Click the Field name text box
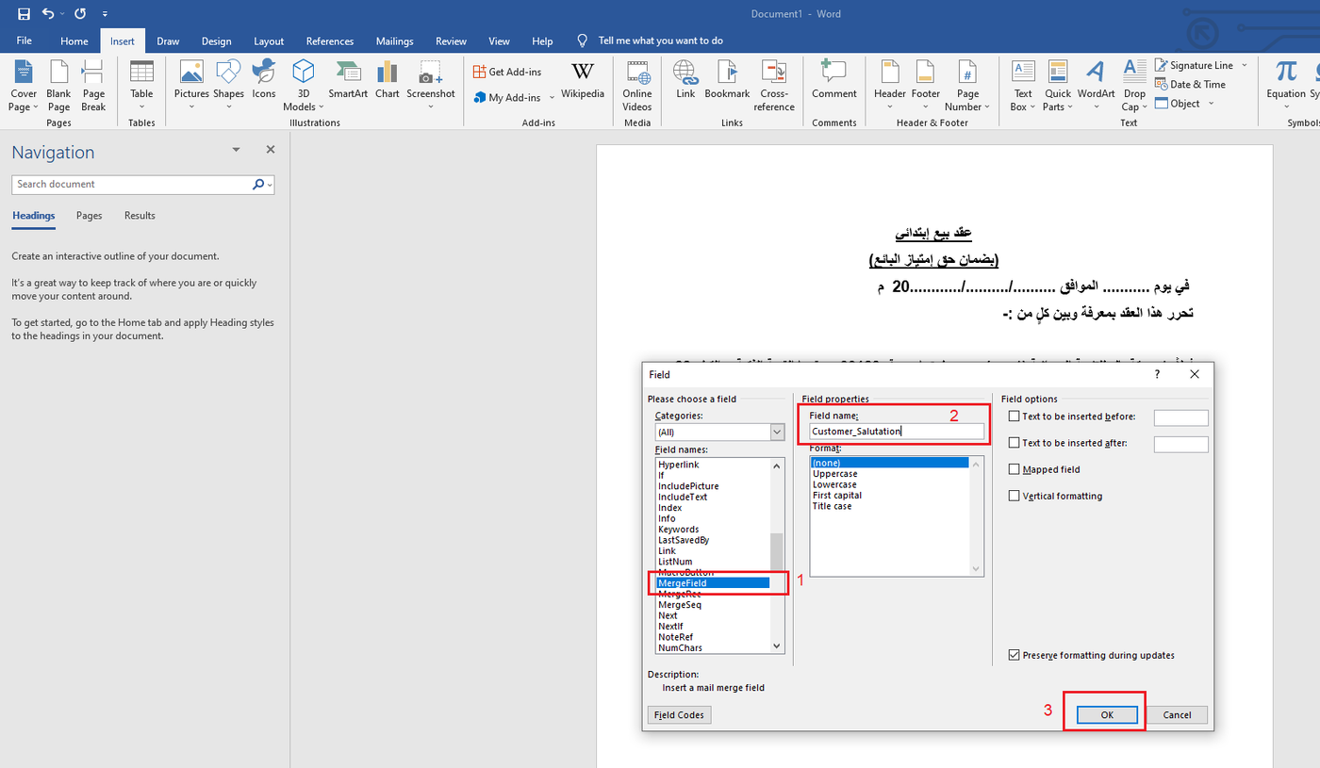 pos(896,432)
